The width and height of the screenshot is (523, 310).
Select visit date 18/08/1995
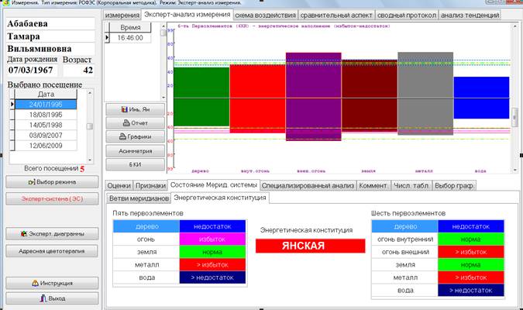tap(46, 115)
